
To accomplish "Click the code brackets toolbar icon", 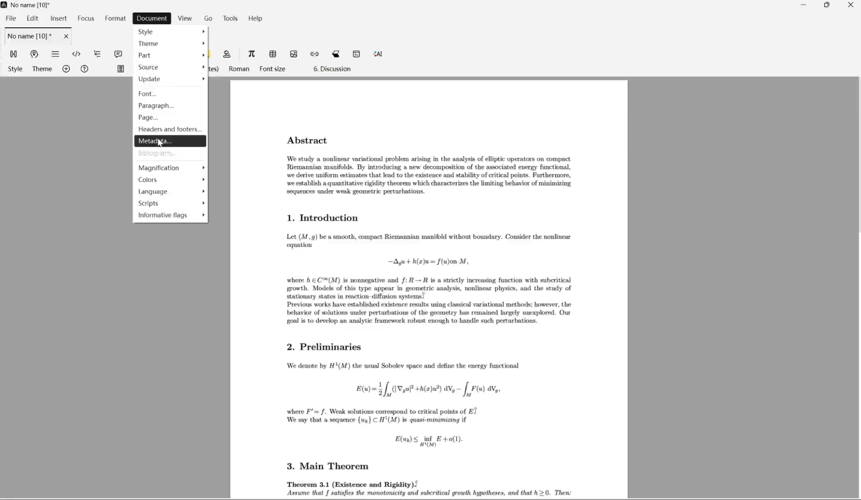I will pos(76,54).
